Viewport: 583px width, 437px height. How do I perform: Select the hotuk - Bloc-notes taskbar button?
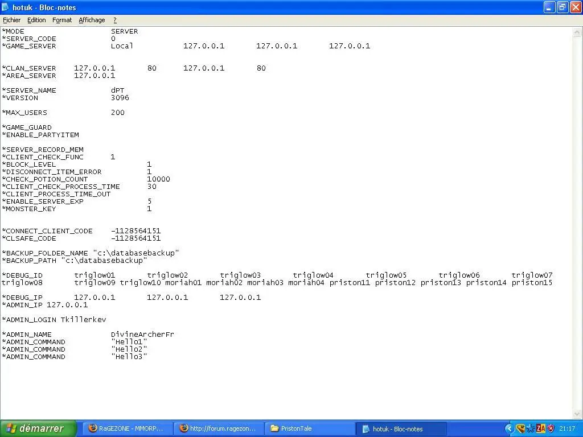[x=401, y=429]
